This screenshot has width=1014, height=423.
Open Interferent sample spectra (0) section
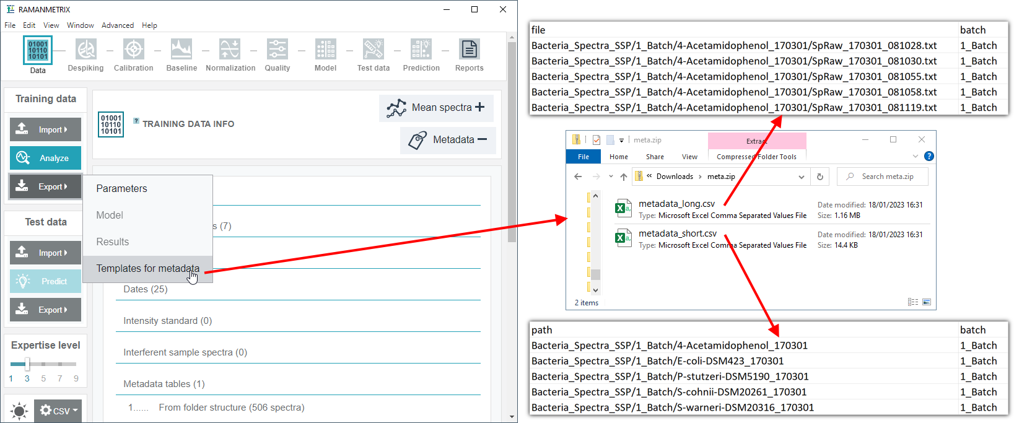pos(298,352)
